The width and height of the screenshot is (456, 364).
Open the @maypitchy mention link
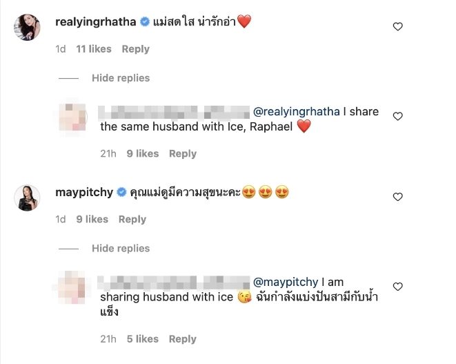286,282
